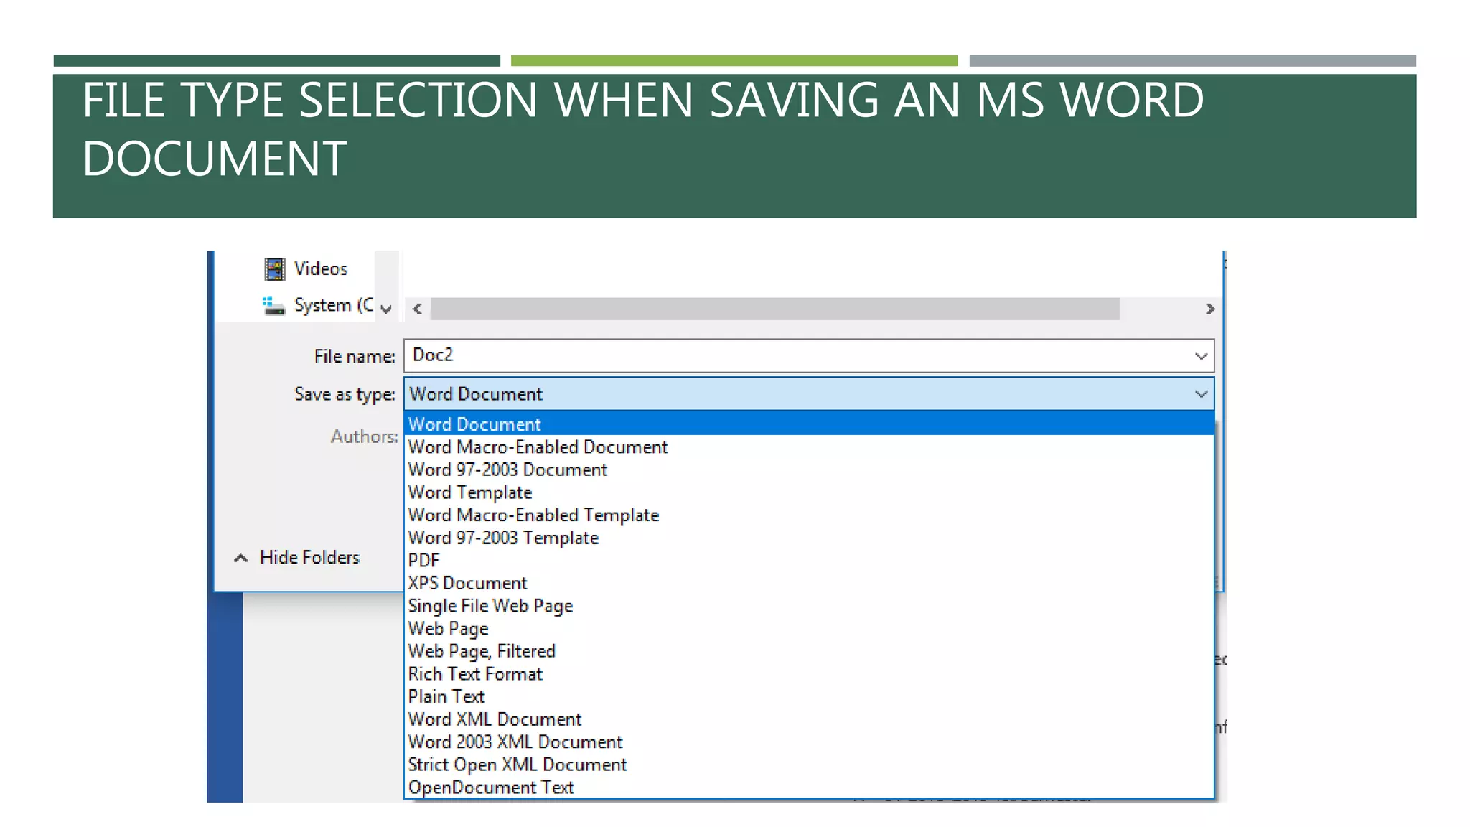Choose Single File Web Page
The image size is (1470, 827).
point(809,606)
